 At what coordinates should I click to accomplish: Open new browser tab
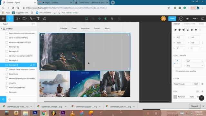click(x=113, y=3)
